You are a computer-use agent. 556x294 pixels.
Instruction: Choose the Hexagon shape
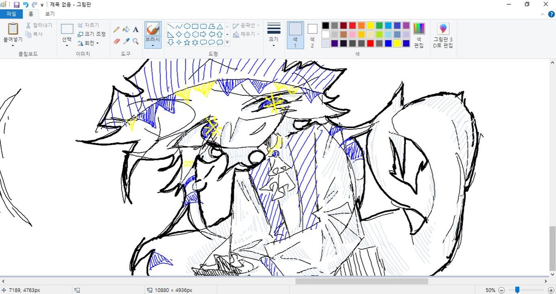pos(195,34)
